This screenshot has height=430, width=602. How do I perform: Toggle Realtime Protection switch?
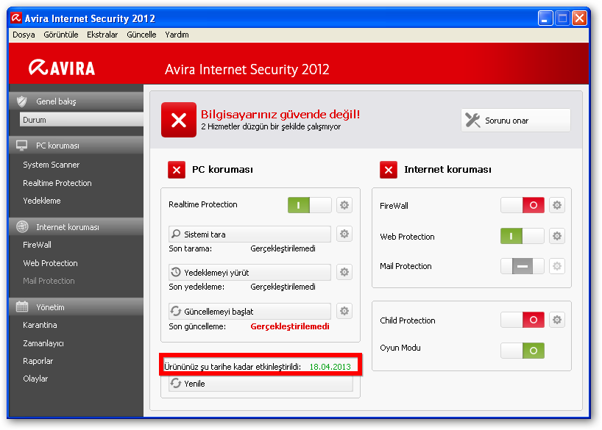click(309, 205)
